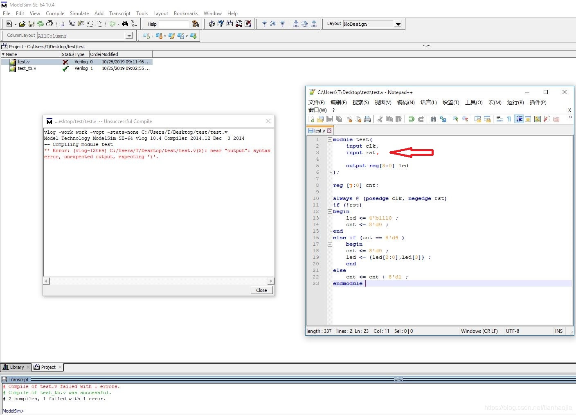The height and width of the screenshot is (415, 576).
Task: Open ModelSim Compile menu
Action: coord(55,13)
